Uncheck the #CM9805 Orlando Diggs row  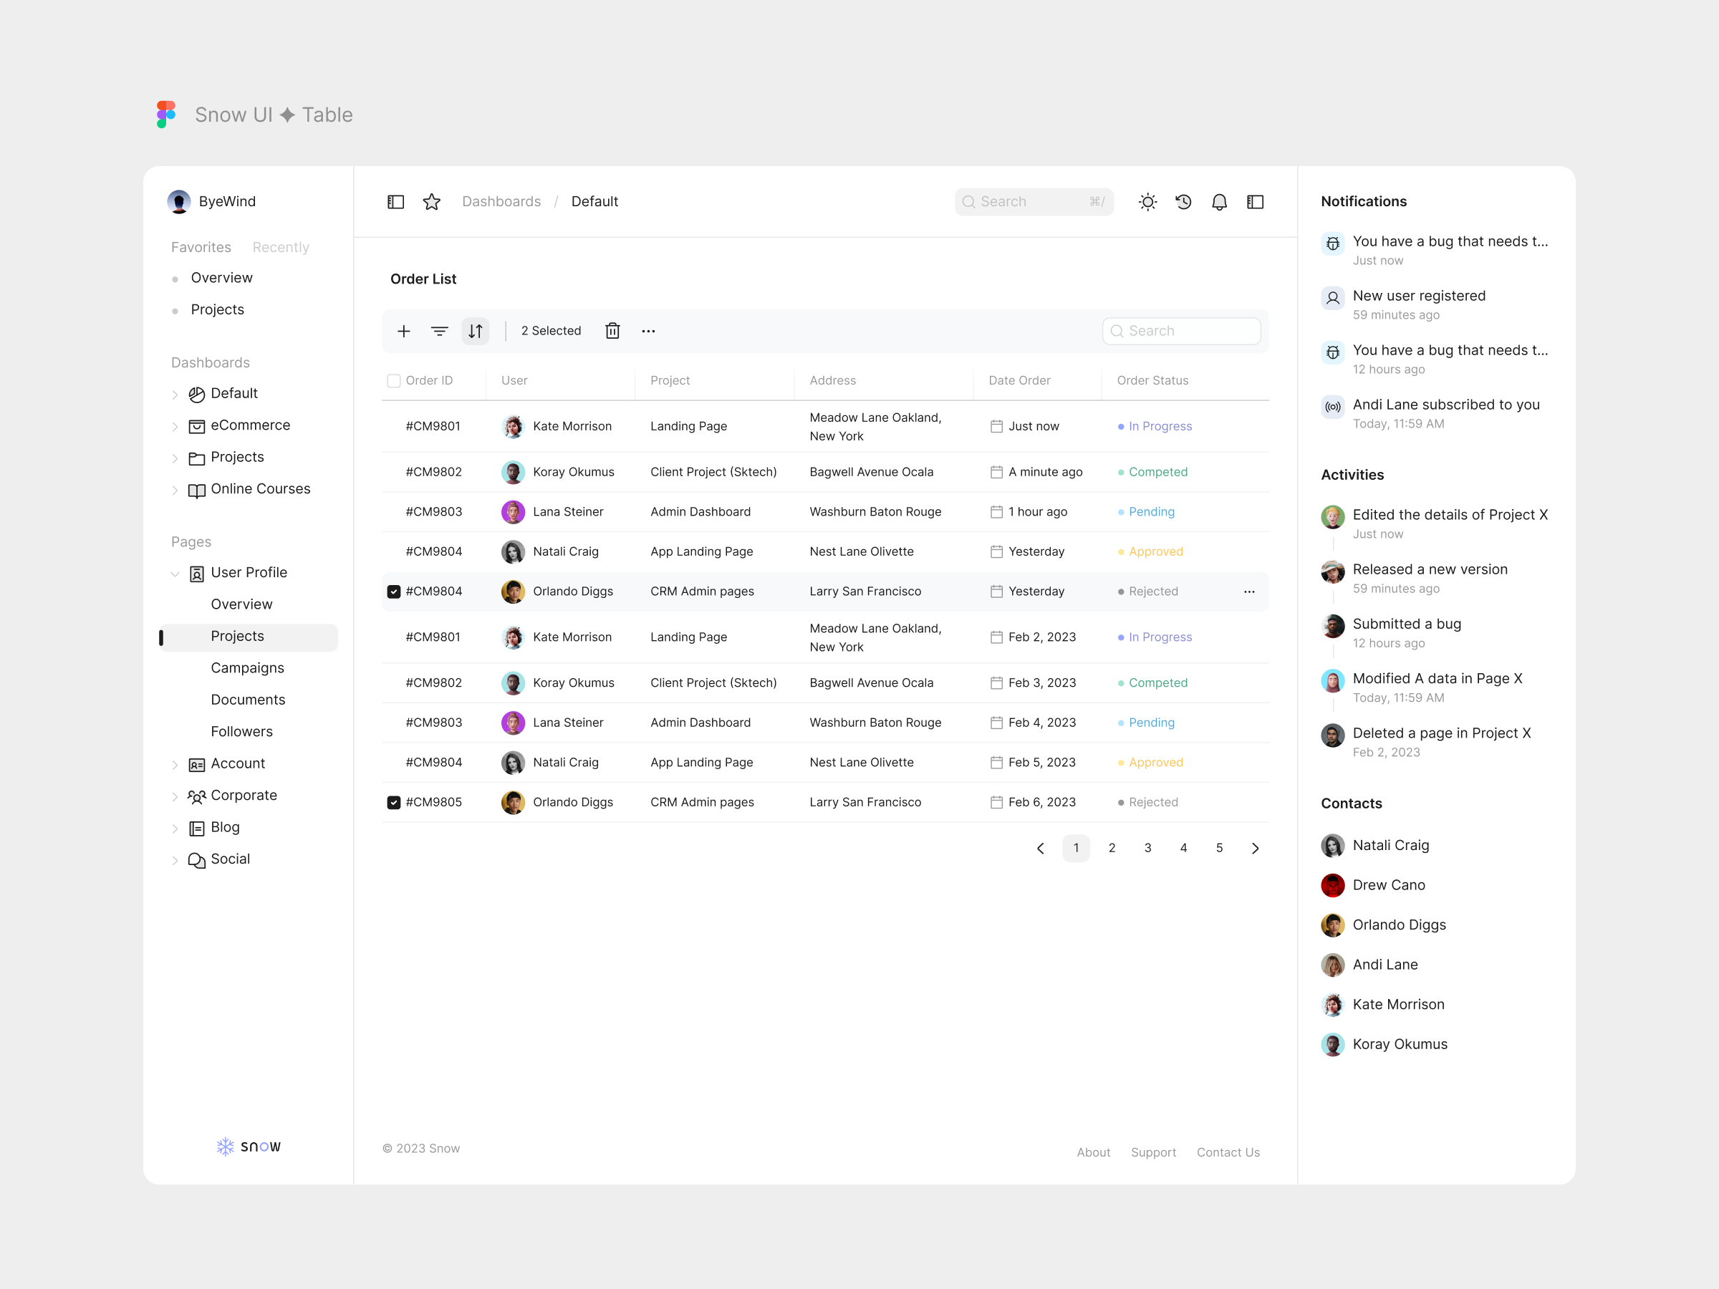click(x=394, y=803)
